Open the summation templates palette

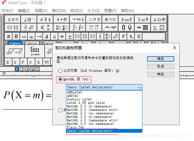[61, 27]
